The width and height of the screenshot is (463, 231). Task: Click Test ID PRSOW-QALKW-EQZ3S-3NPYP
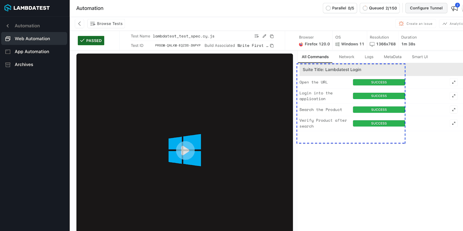[x=178, y=46]
